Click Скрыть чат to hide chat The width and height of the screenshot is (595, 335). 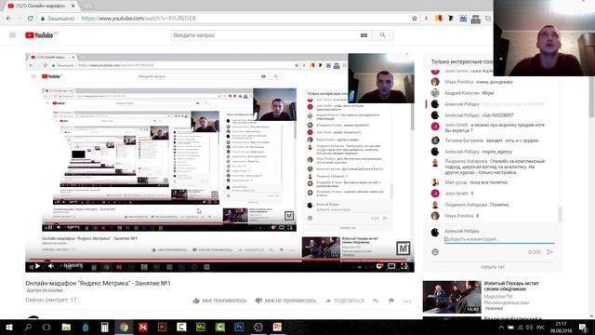click(493, 267)
